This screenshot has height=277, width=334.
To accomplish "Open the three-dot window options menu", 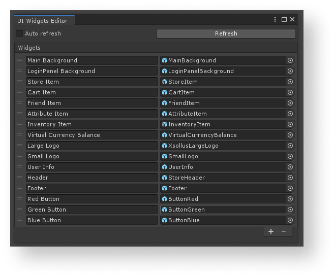I will click(x=275, y=19).
